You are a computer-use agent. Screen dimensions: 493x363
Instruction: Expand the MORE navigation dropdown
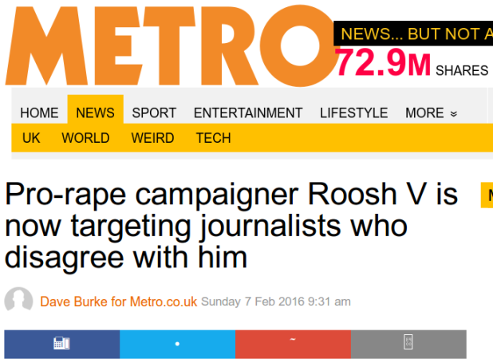pos(431,113)
